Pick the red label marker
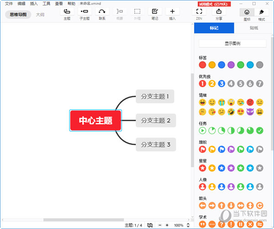This screenshot has width=274, height=229. [x=202, y=65]
